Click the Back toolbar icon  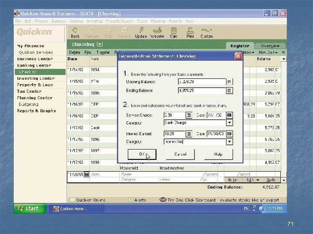tap(75, 32)
